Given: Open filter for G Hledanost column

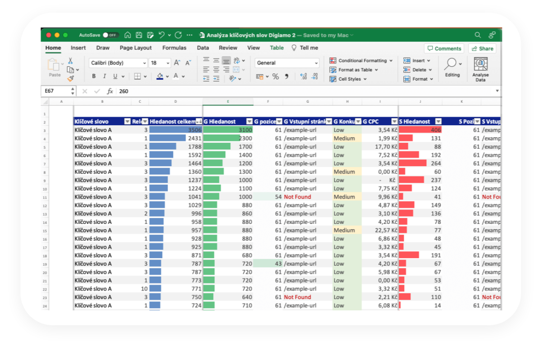Looking at the screenshot, I should tap(250, 122).
